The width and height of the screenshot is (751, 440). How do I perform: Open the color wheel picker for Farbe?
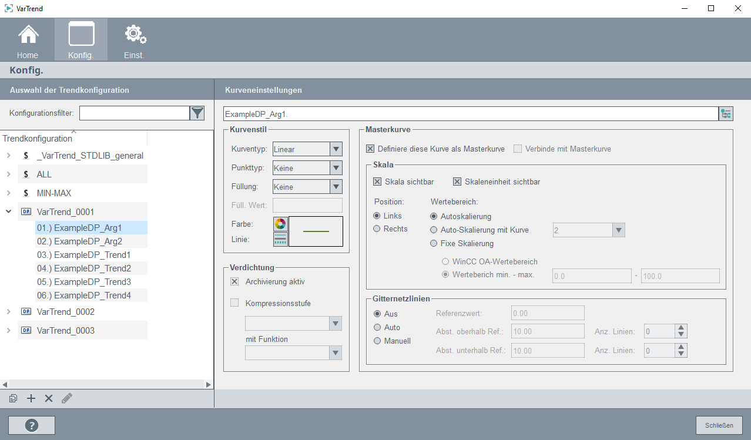click(280, 224)
